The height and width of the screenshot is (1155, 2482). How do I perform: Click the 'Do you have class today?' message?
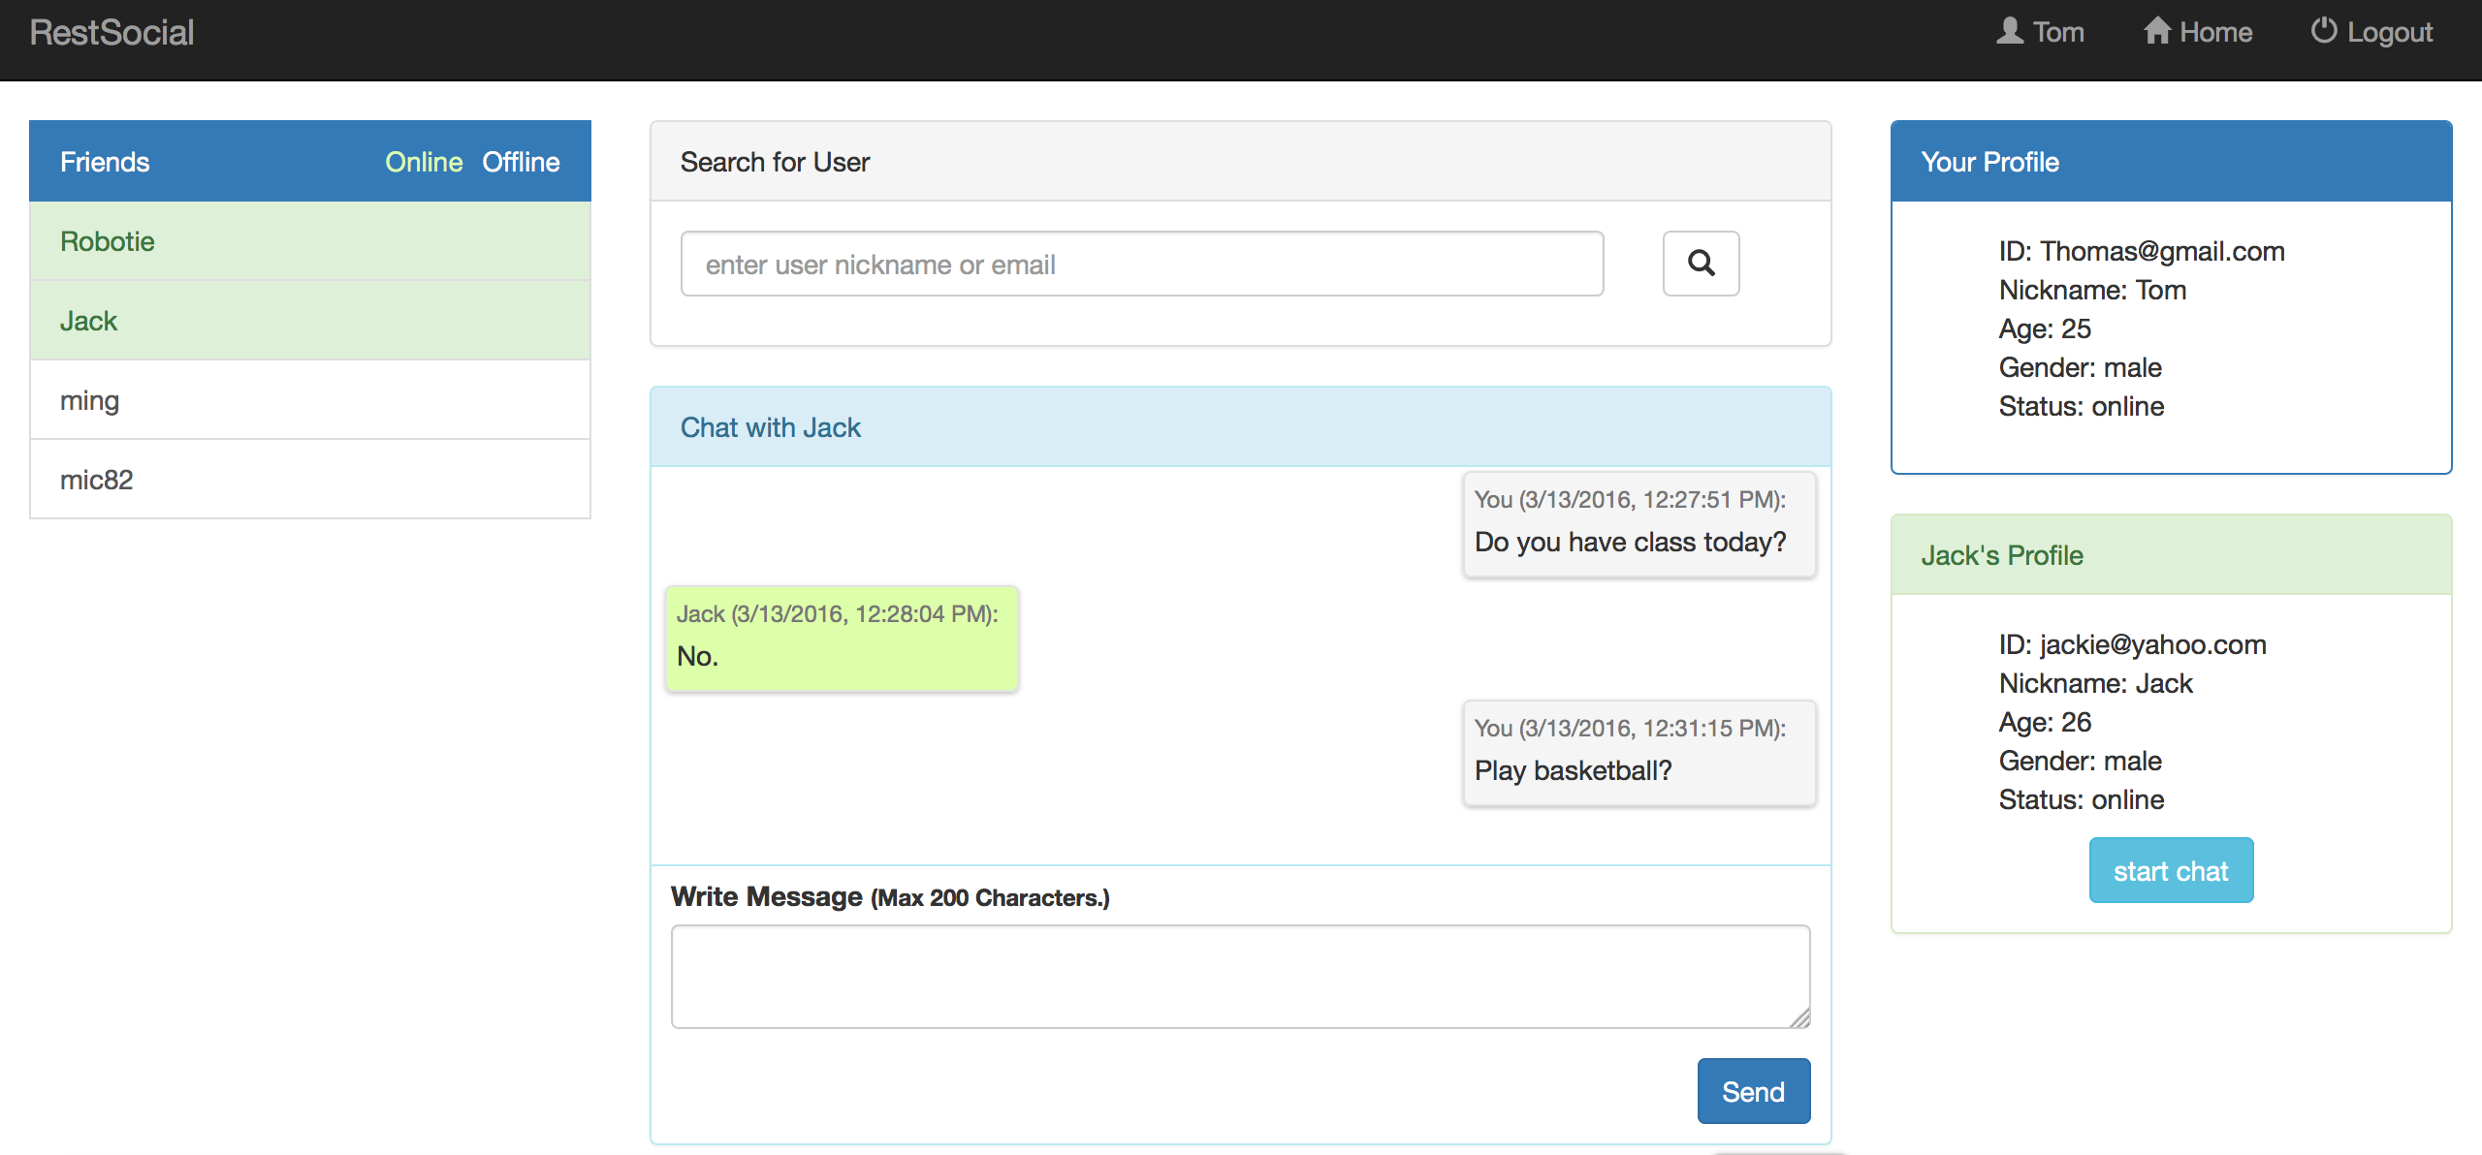[1639, 524]
